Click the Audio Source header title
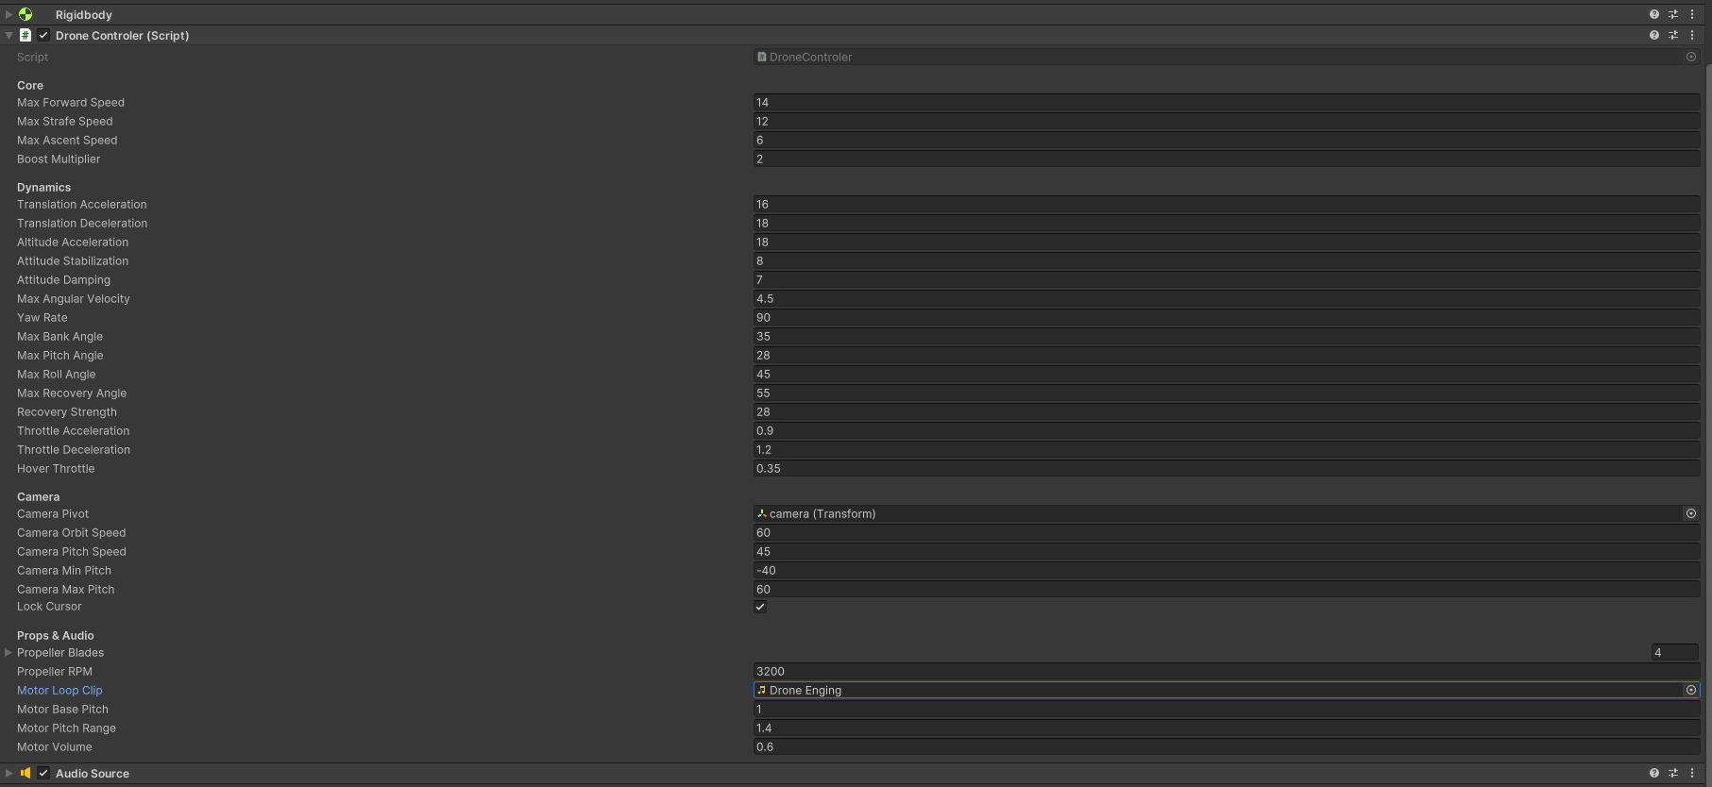The image size is (1712, 787). 93,773
